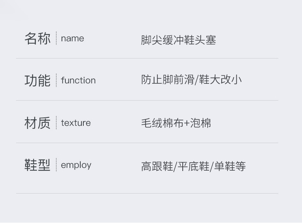Select the "texture" English label
Image resolution: width=302 pixels, height=223 pixels.
(x=76, y=123)
